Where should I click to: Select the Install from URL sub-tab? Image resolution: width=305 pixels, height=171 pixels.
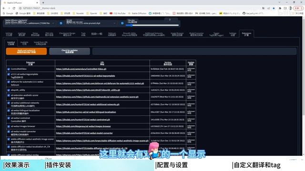pyautogui.click(x=41, y=43)
